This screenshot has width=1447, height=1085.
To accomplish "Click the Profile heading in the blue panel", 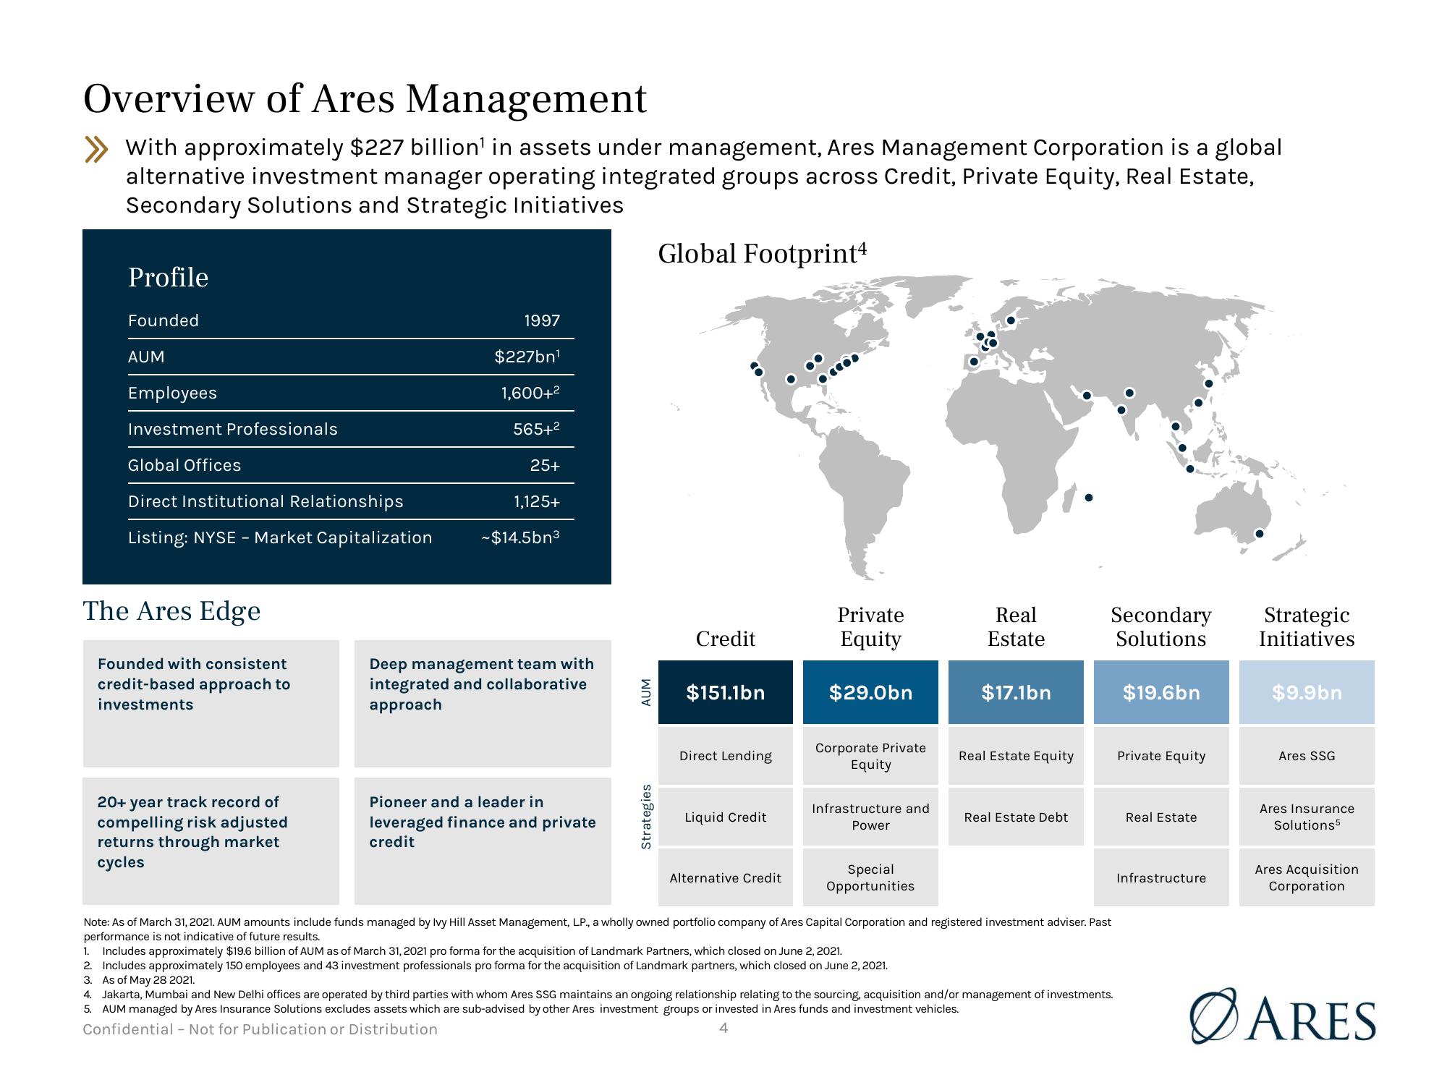I will click(x=168, y=278).
